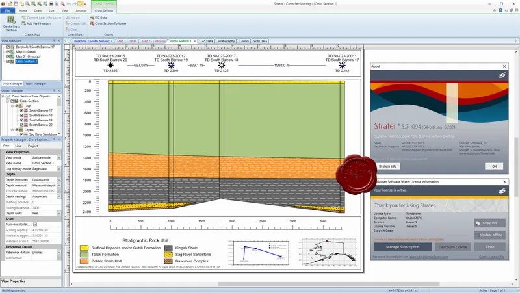Collapse the Logs tree node
This screenshot has height=293, width=520.
tap(12, 106)
